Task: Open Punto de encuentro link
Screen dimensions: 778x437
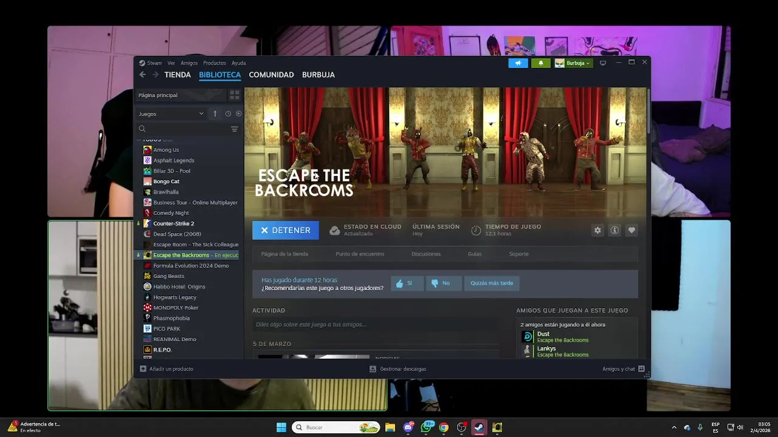Action: [x=360, y=254]
